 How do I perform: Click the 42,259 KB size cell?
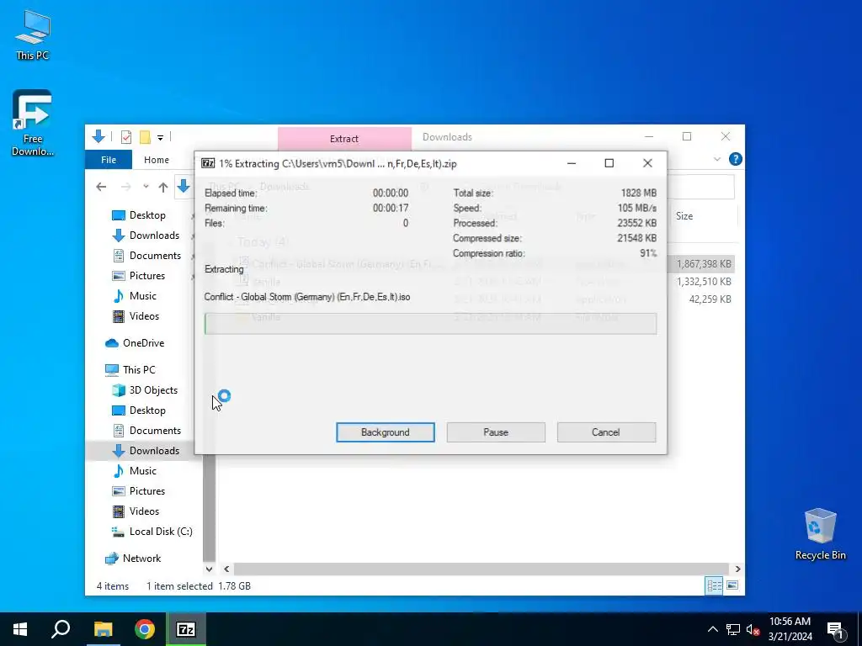[x=710, y=299]
